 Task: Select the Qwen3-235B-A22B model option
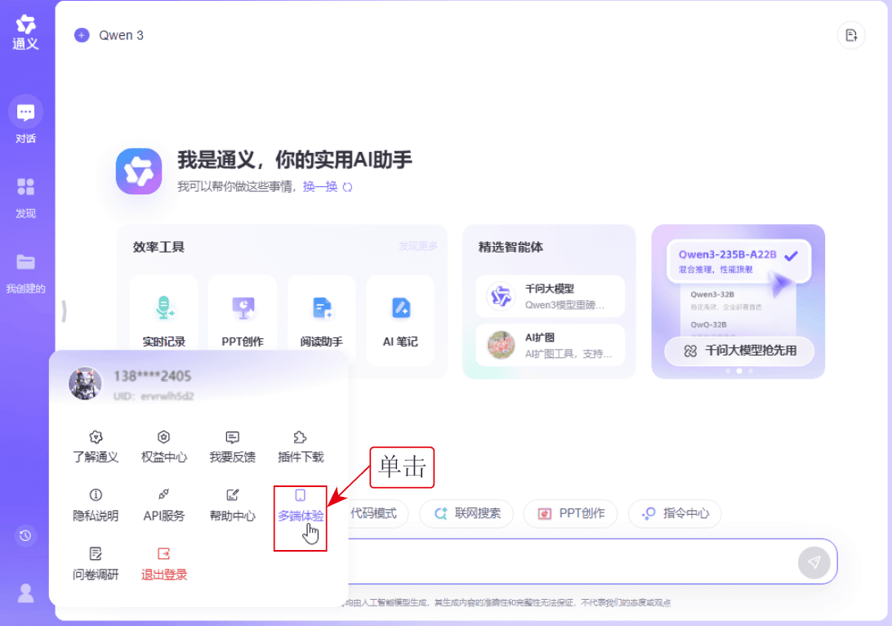click(739, 262)
